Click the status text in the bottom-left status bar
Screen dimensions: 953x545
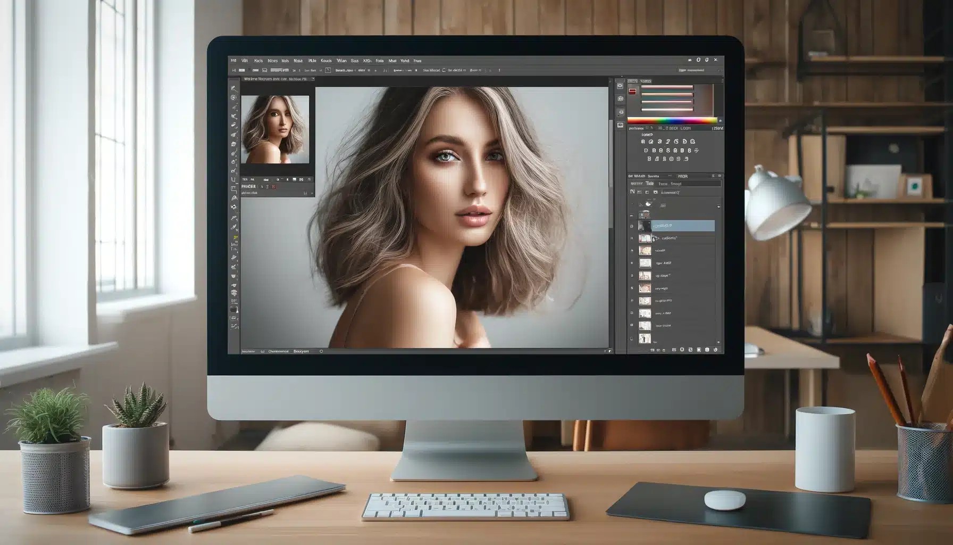[x=250, y=351]
